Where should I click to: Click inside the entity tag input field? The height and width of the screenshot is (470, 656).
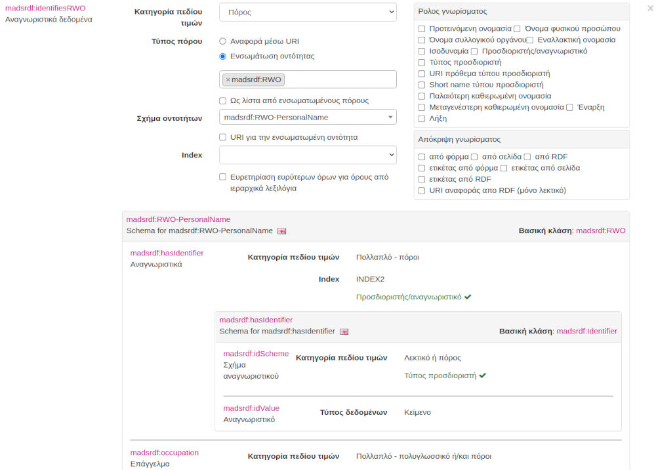click(340, 79)
